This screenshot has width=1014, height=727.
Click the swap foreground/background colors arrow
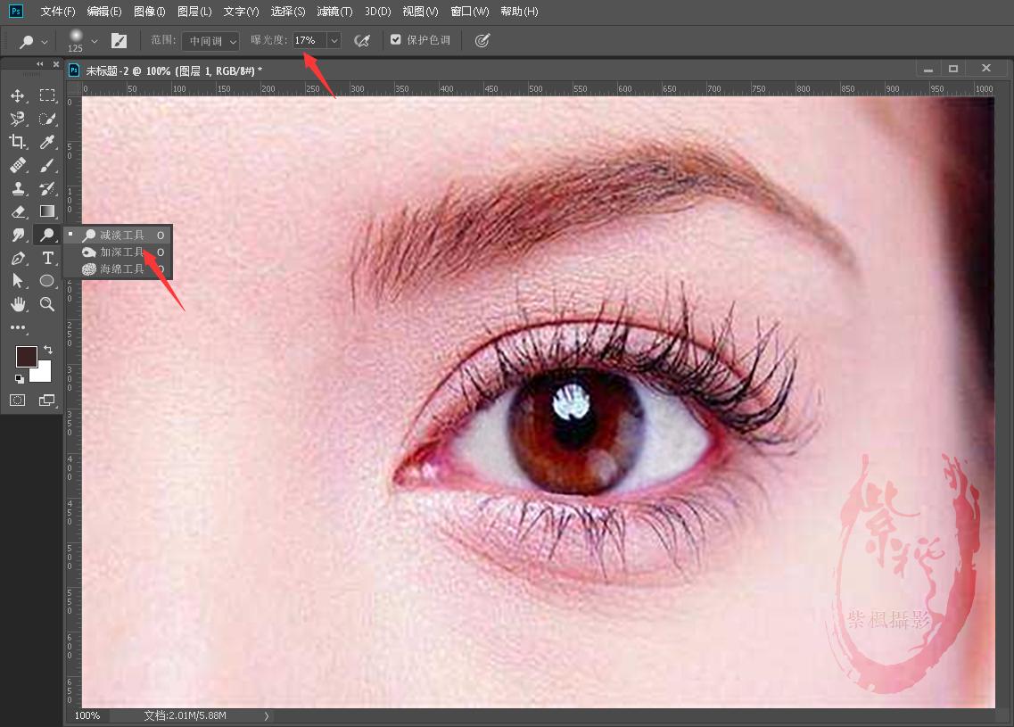click(48, 350)
